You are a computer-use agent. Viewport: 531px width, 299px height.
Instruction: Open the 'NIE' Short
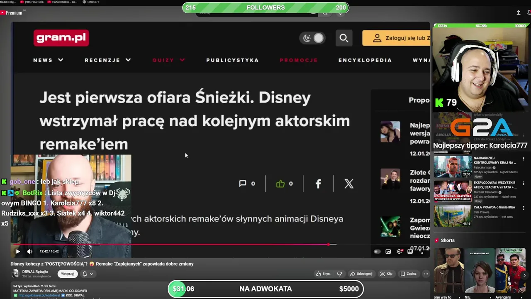480,270
